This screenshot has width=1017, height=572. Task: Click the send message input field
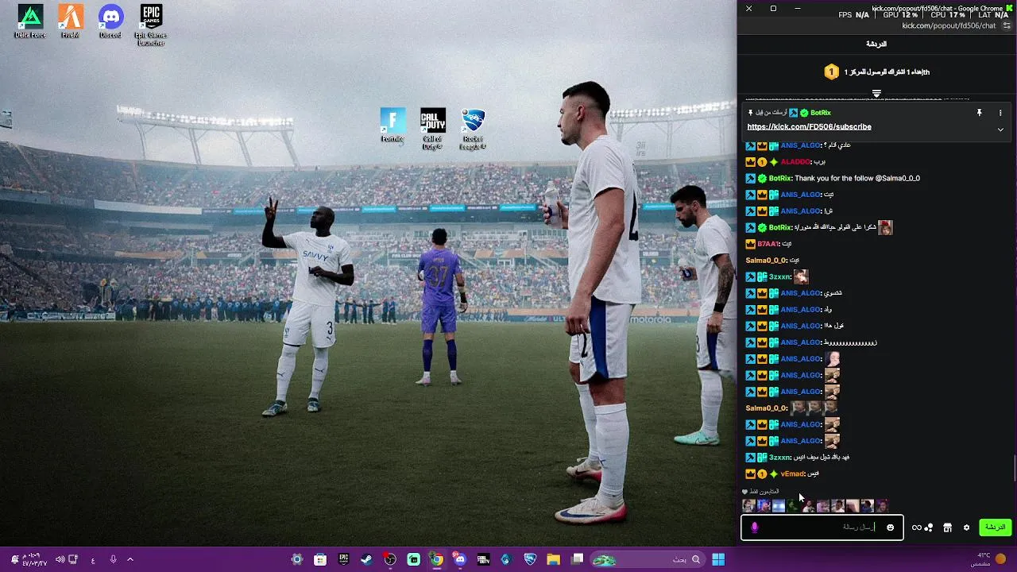point(822,528)
